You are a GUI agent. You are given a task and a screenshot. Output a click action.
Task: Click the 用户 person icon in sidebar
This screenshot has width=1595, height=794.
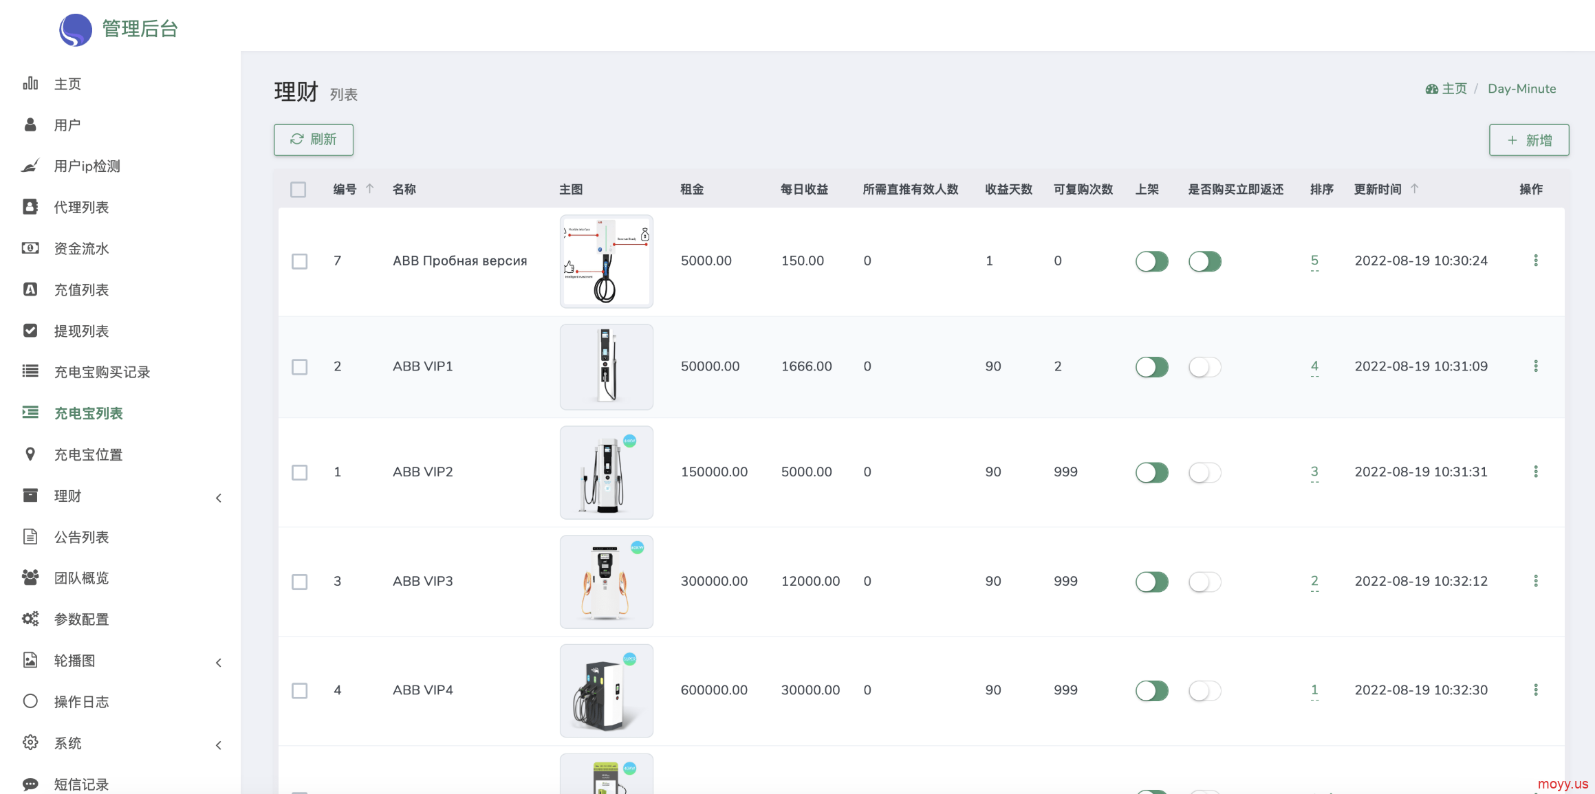(30, 124)
